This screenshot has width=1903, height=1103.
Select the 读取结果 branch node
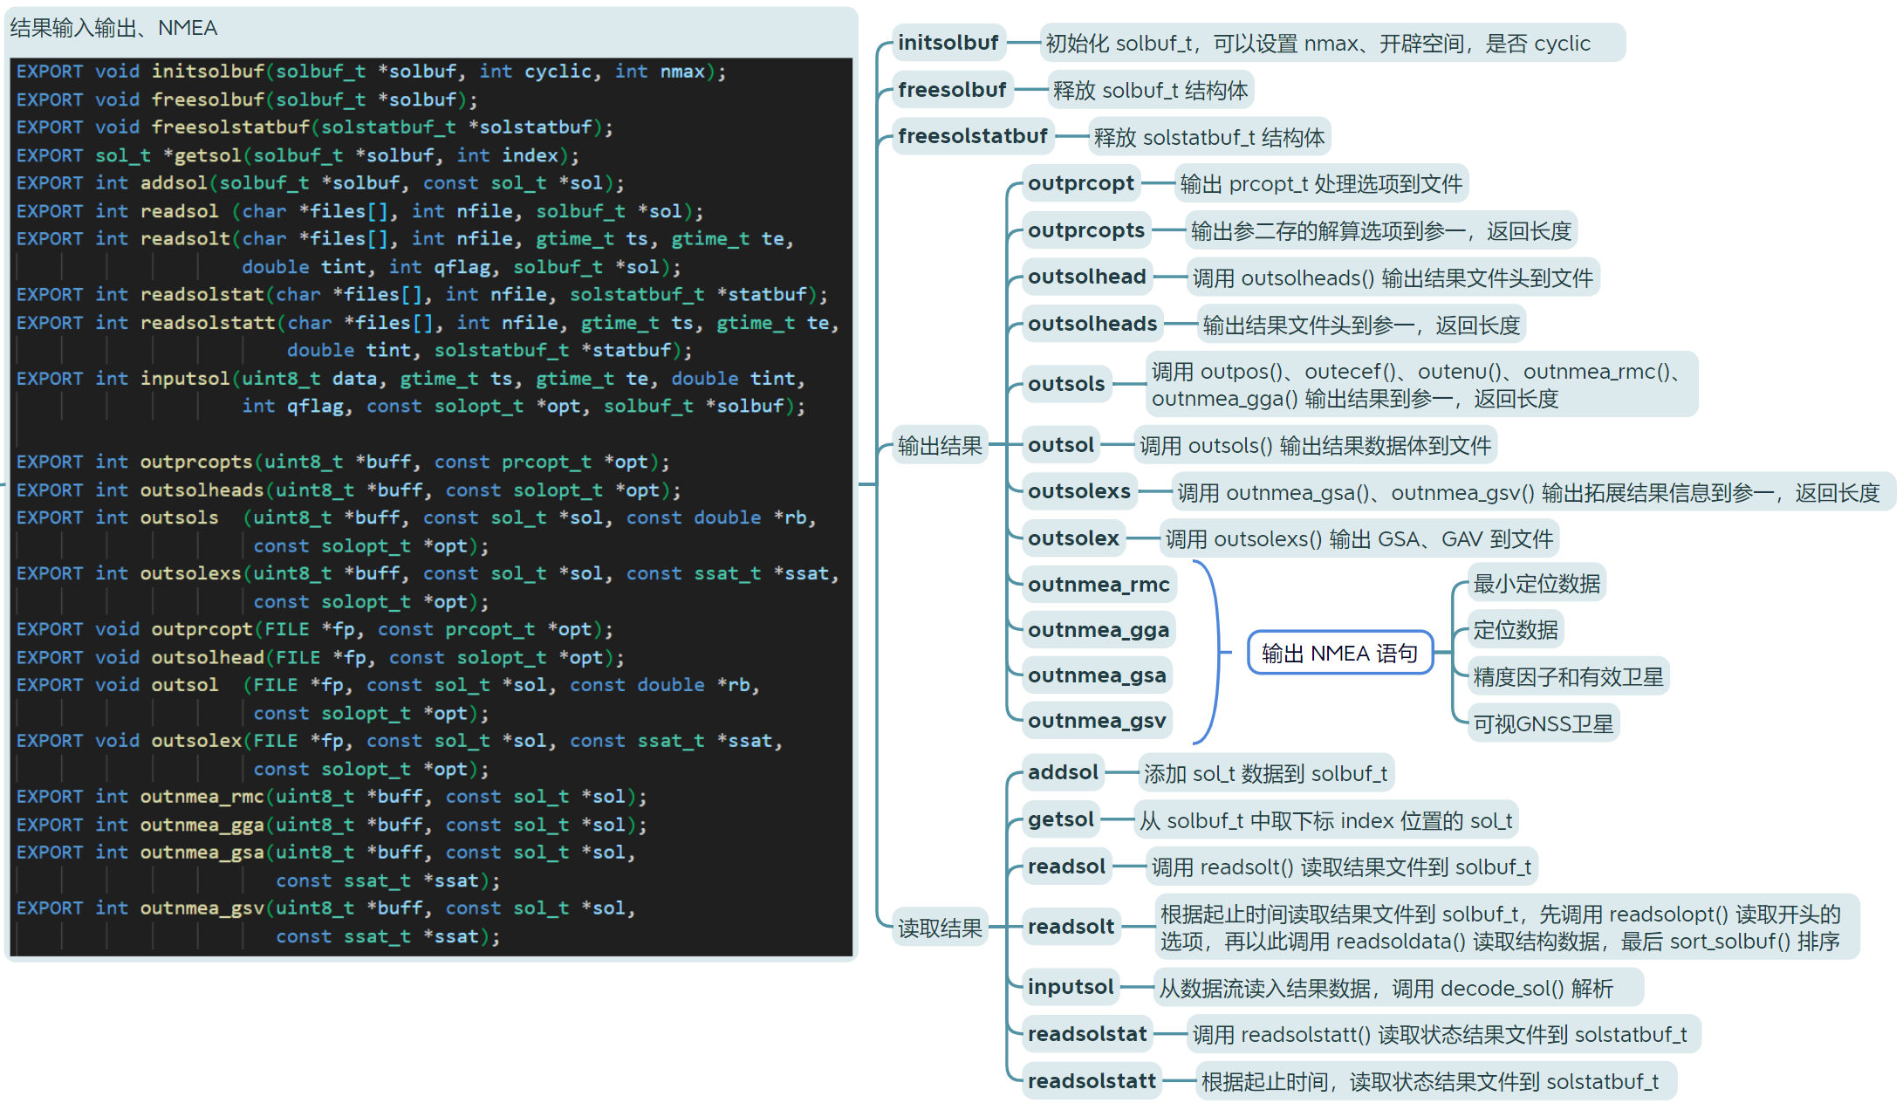[x=940, y=928]
